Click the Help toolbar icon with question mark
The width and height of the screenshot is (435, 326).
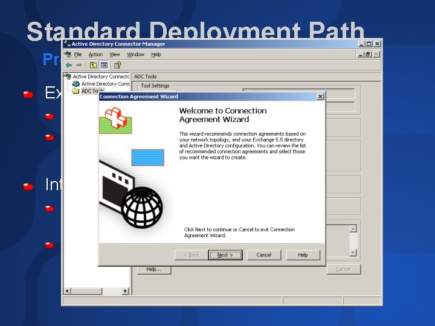tap(118, 65)
